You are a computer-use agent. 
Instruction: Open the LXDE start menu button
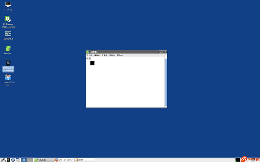pos(3,160)
